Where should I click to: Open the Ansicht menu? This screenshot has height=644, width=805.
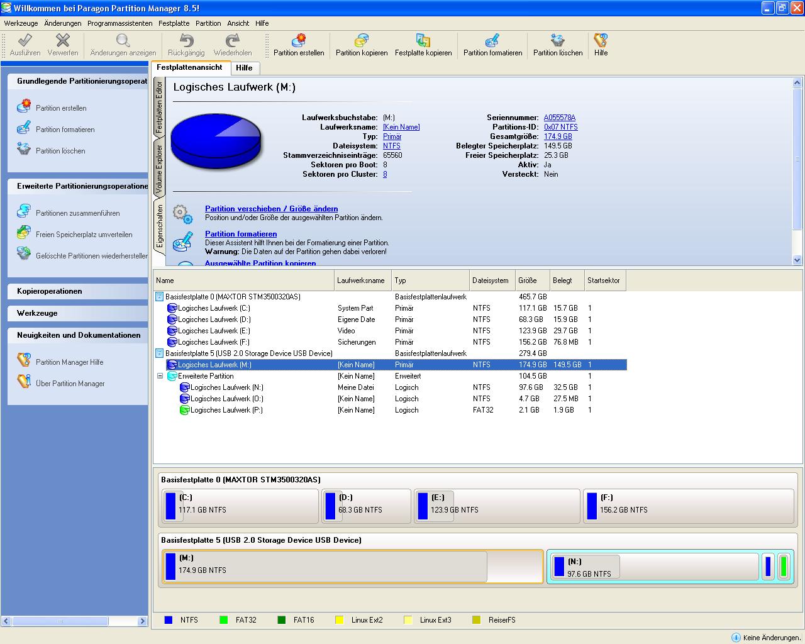point(238,23)
